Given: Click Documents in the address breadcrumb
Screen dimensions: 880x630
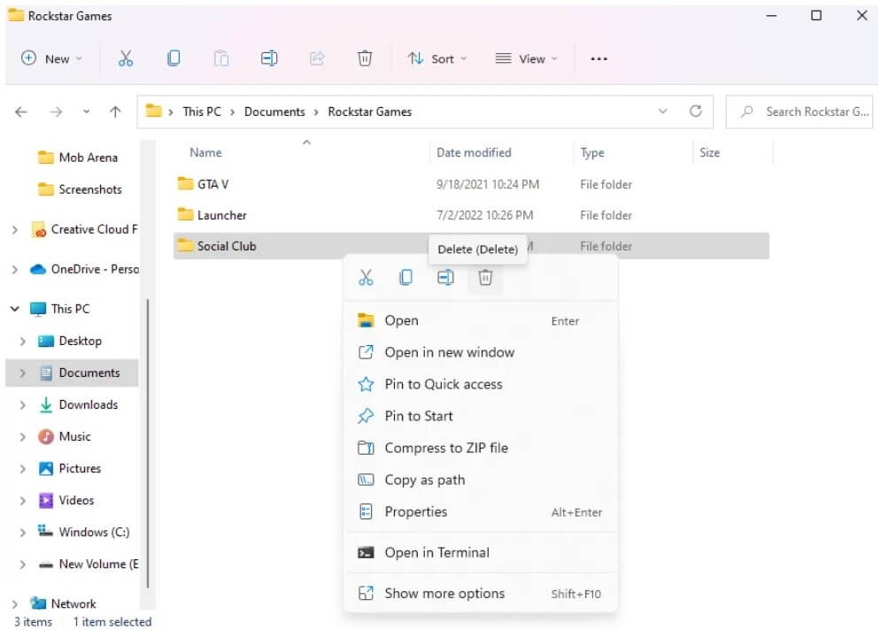Looking at the screenshot, I should coord(274,111).
